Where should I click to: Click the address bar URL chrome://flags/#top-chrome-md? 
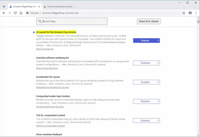click(x=60, y=13)
